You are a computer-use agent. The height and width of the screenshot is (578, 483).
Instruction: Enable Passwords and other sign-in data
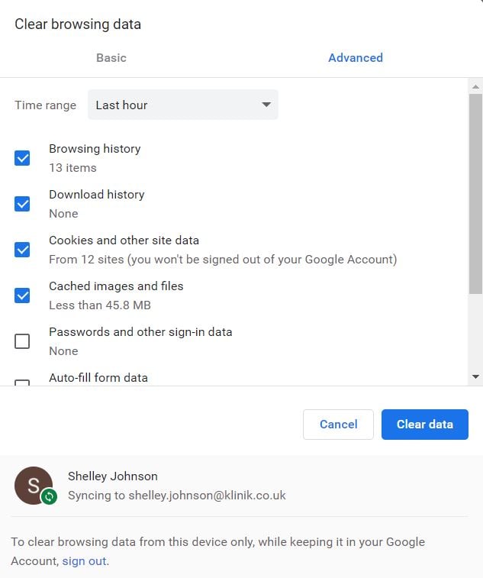tap(22, 341)
